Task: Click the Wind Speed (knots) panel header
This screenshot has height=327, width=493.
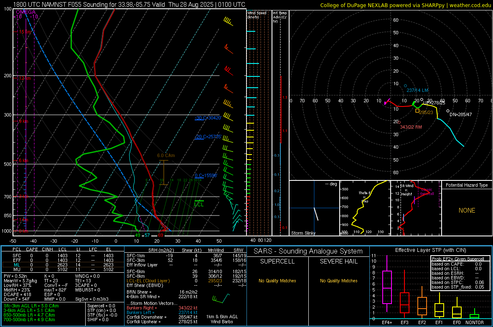Action: (257, 15)
